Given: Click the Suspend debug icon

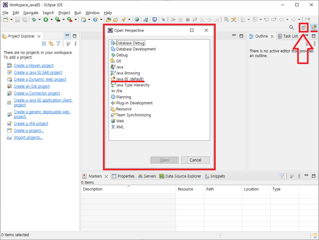Looking at the screenshot, I should click(180, 20).
